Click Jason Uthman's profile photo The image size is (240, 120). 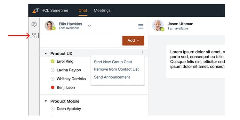point(158,25)
